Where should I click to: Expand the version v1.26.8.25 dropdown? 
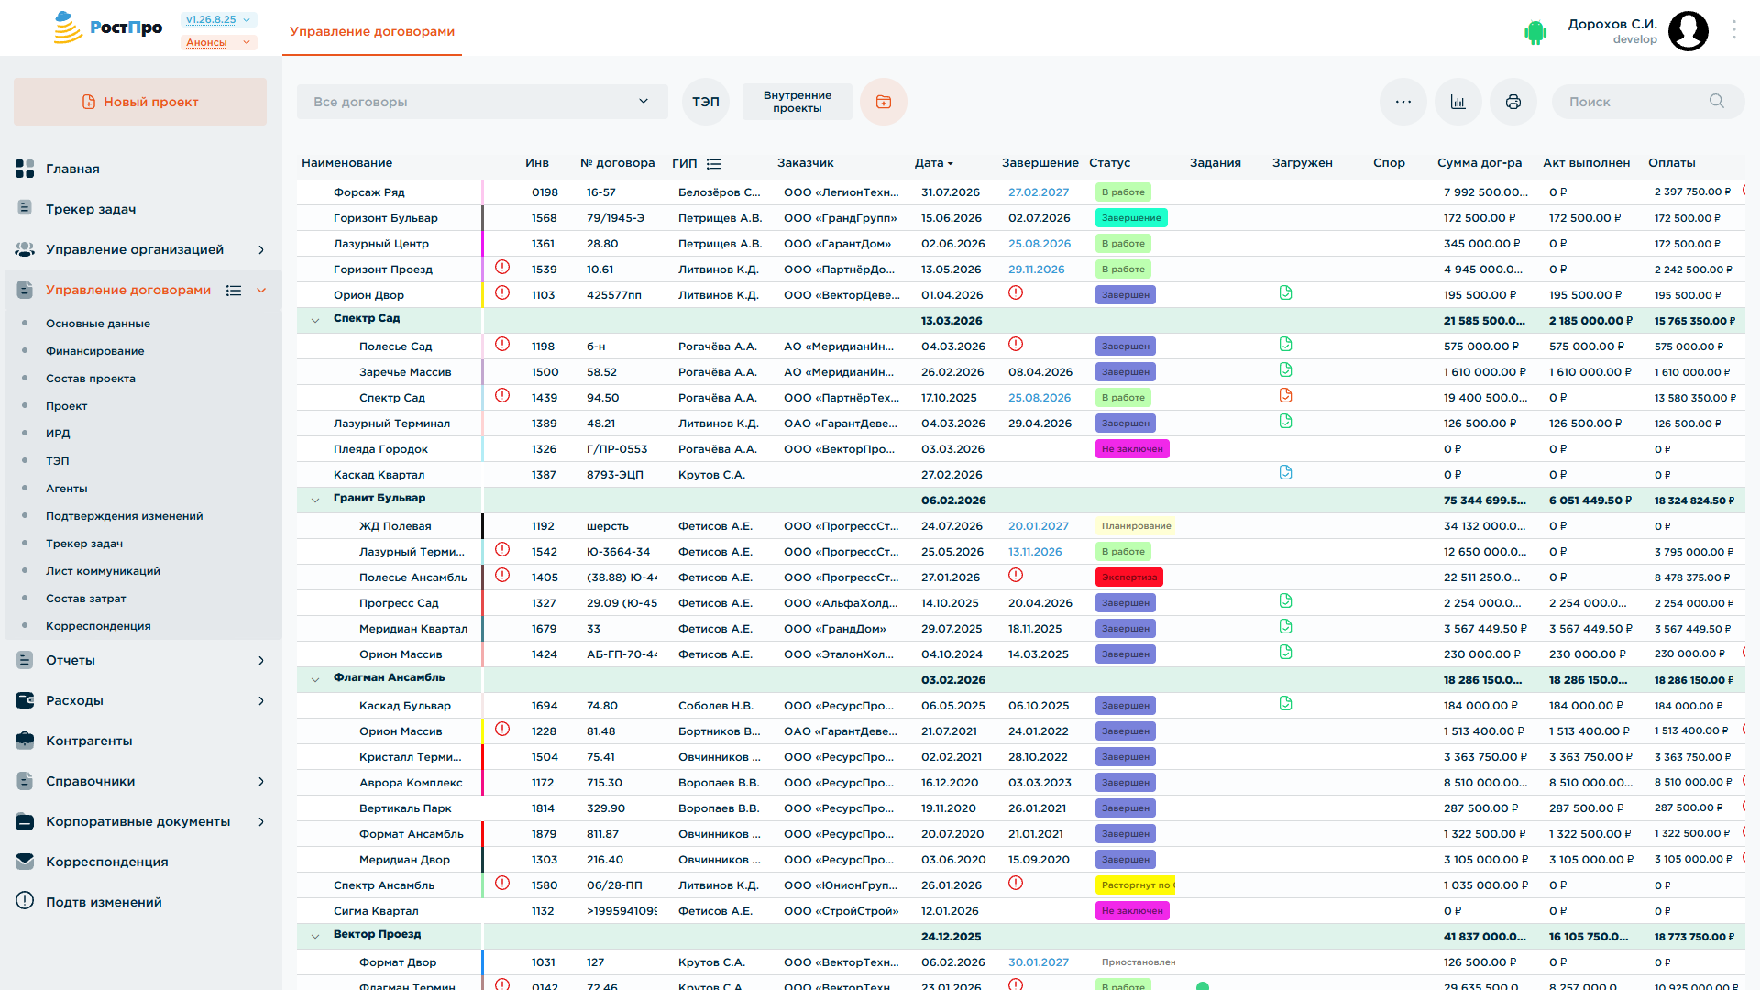click(219, 19)
